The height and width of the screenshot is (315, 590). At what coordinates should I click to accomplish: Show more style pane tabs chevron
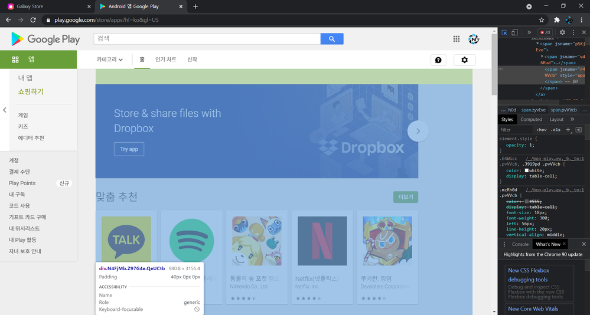coord(572,119)
